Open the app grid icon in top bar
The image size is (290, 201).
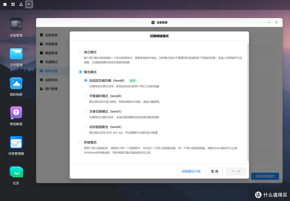click(x=13, y=4)
